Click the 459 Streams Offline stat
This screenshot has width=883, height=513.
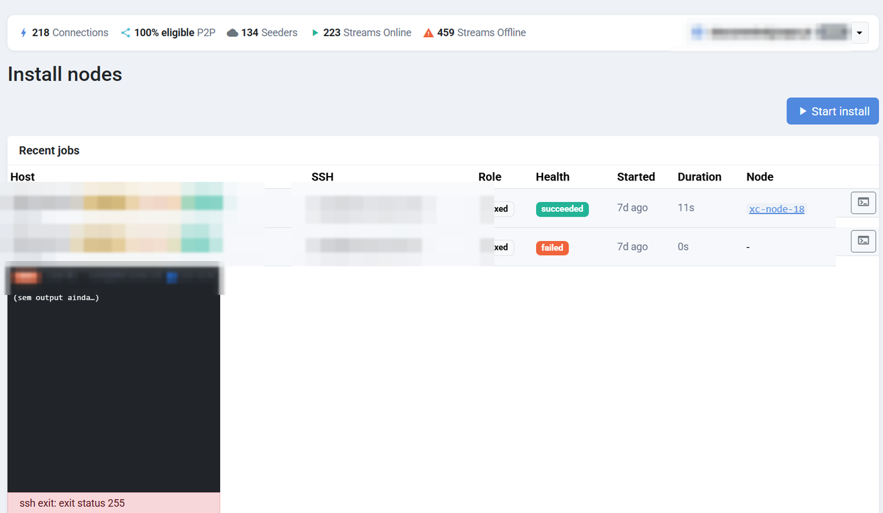click(x=474, y=33)
